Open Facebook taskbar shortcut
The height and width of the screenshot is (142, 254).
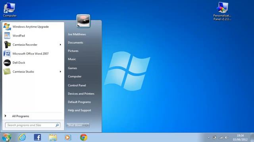click(x=37, y=137)
